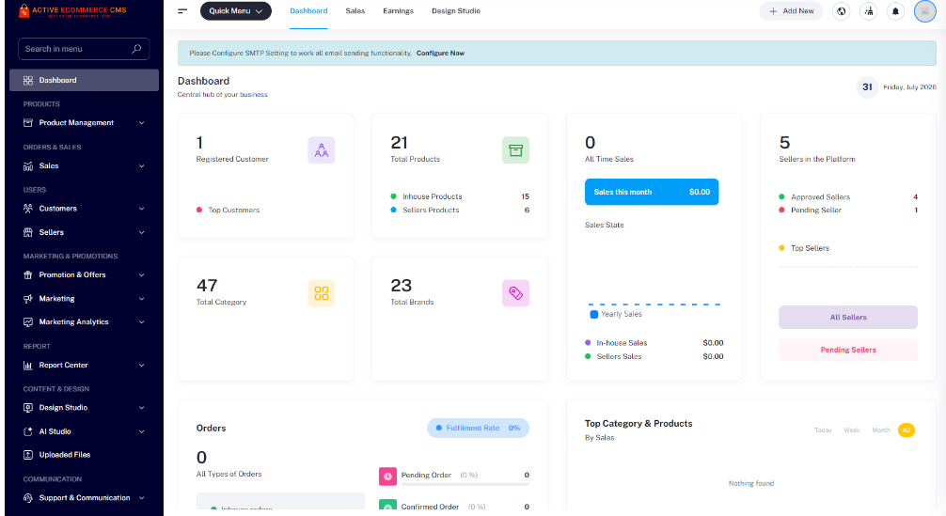The image size is (946, 516).
Task: Click the Registered Customer purple icon
Action: [321, 150]
